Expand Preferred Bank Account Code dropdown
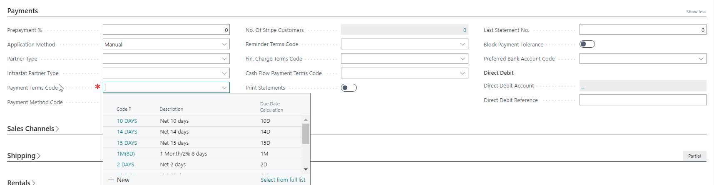The height and width of the screenshot is (185, 714). pyautogui.click(x=701, y=58)
